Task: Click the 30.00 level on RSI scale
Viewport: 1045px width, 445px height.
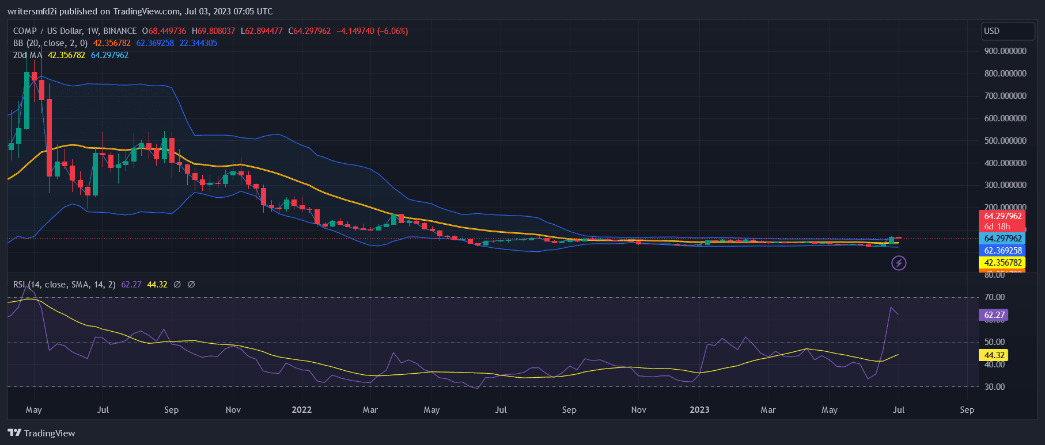Action: coord(994,387)
